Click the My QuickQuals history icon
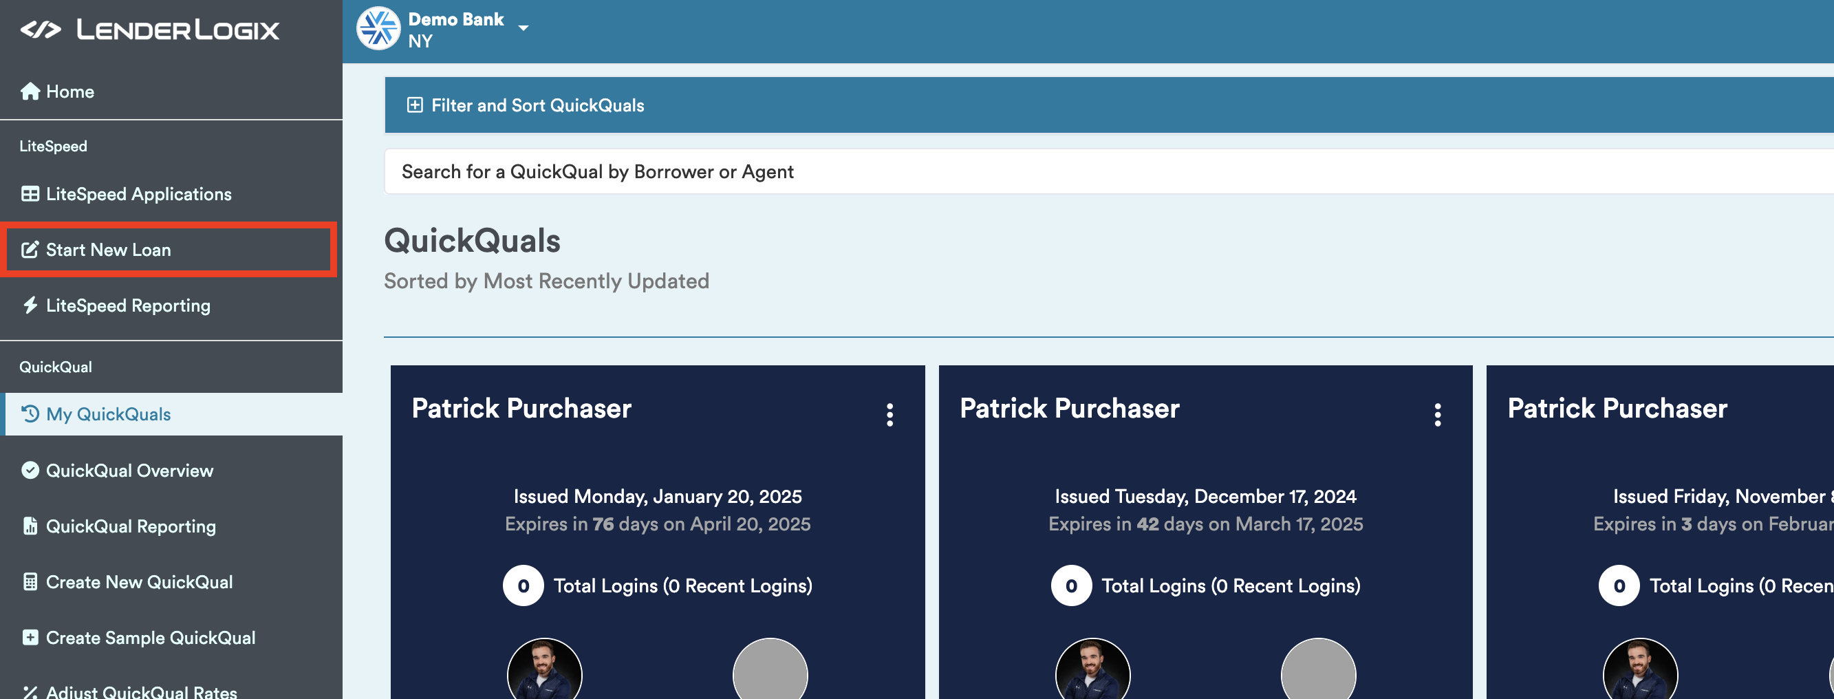The height and width of the screenshot is (699, 1834). [30, 414]
